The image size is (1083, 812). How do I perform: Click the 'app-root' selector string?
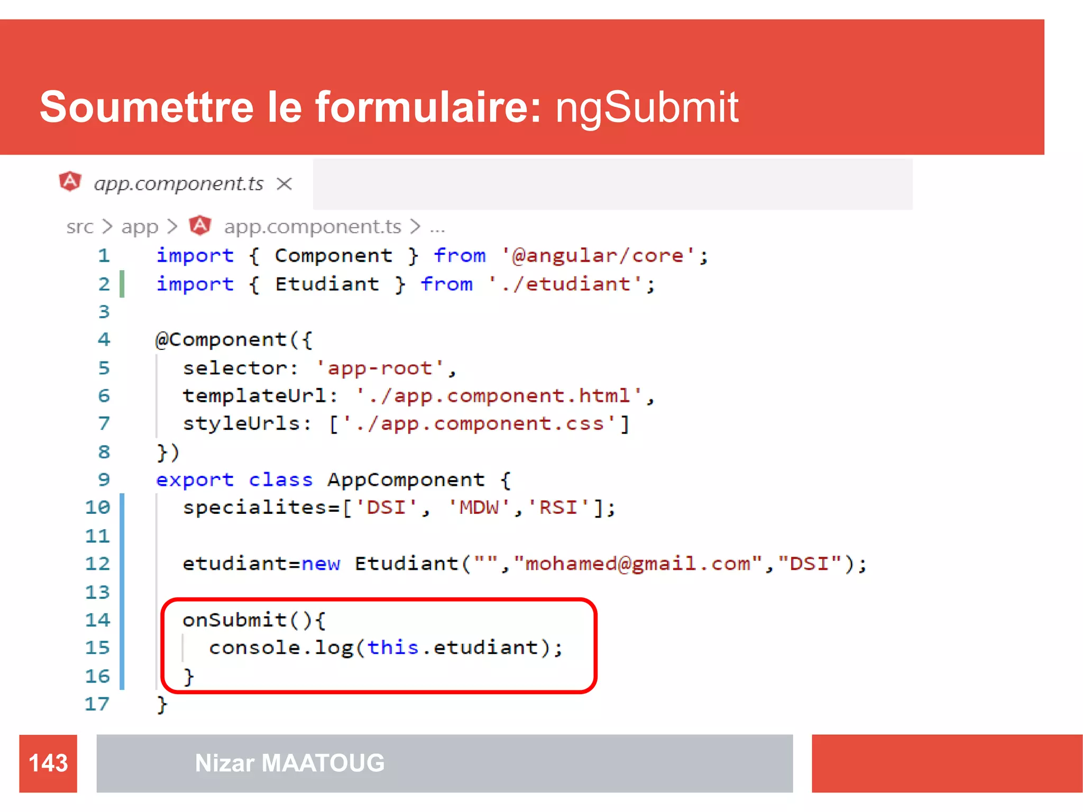click(380, 368)
